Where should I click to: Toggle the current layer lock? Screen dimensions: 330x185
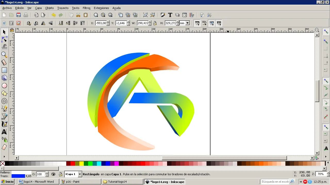61,174
